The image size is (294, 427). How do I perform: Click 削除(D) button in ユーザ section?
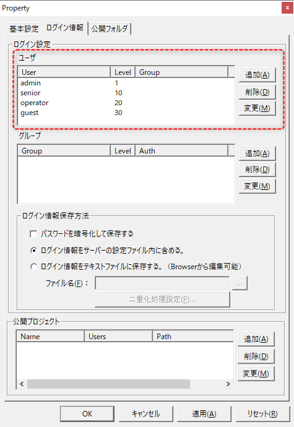(257, 92)
